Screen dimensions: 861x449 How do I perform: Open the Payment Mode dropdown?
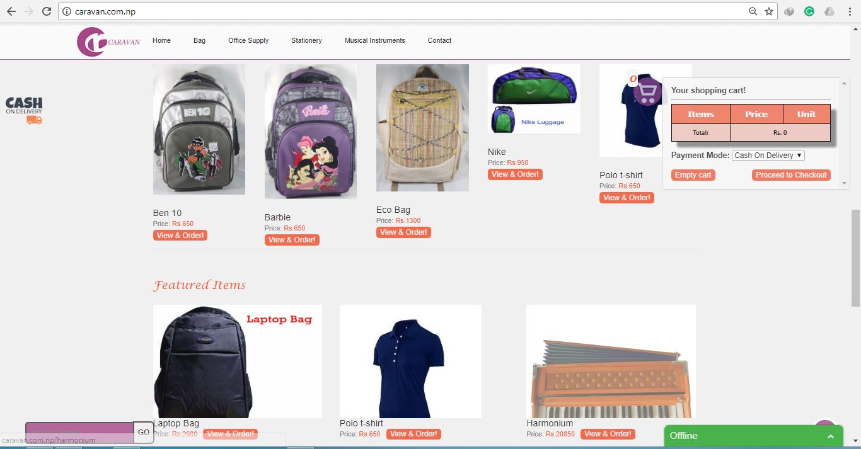(x=768, y=156)
